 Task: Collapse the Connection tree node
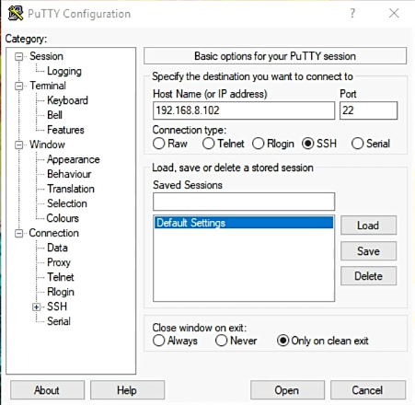(x=19, y=234)
